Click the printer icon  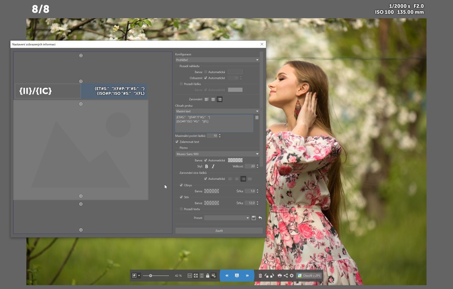[280, 276]
